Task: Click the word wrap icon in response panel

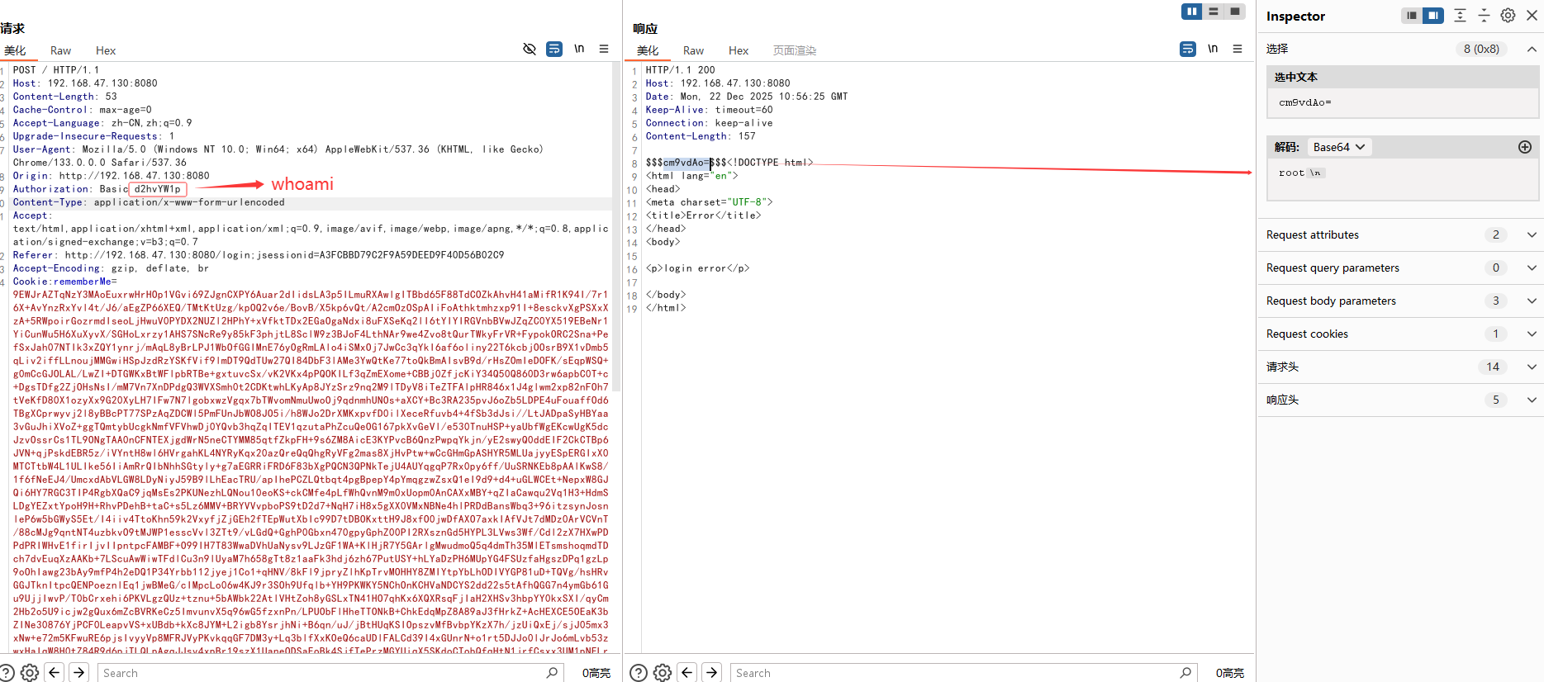Action: pyautogui.click(x=1188, y=50)
